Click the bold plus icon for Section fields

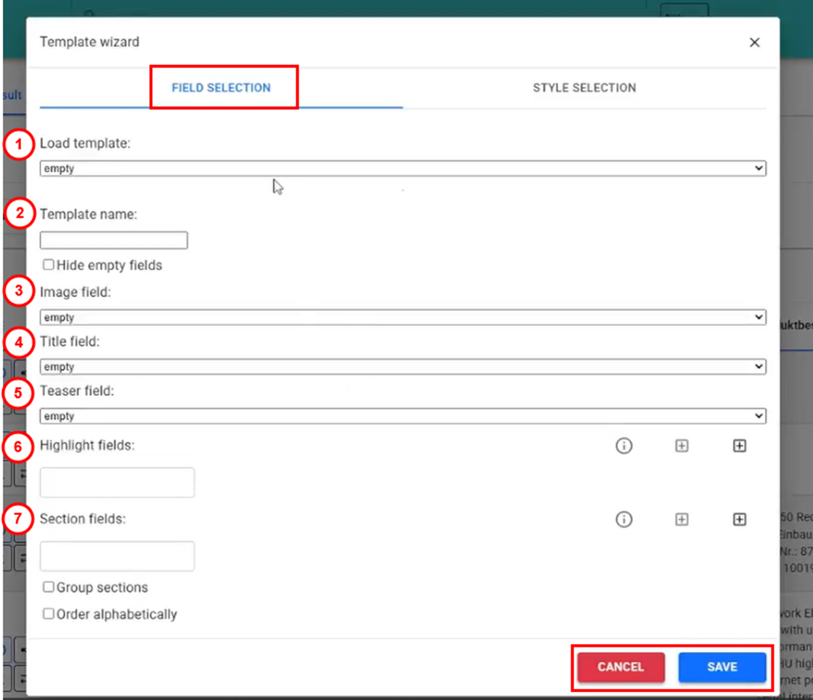click(739, 519)
